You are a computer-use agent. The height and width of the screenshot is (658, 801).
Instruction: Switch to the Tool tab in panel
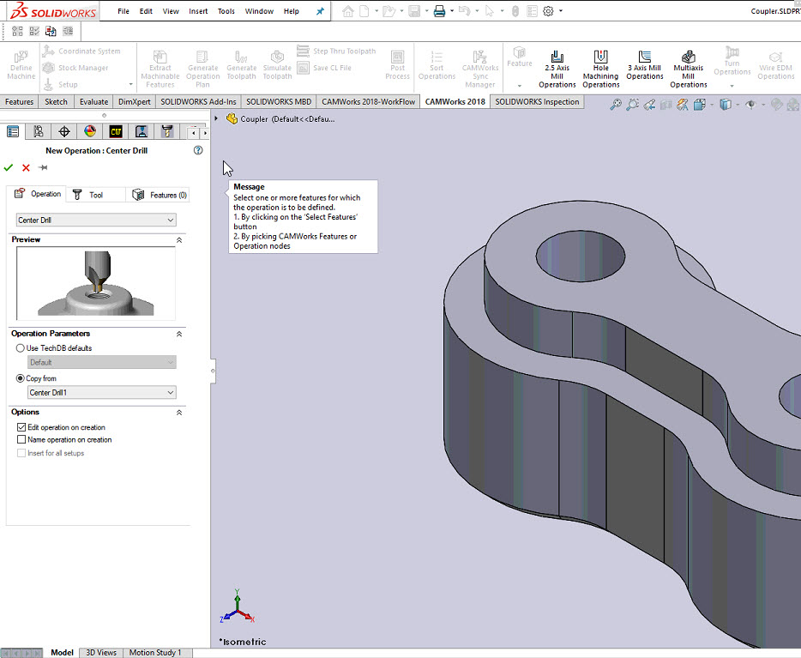click(95, 195)
